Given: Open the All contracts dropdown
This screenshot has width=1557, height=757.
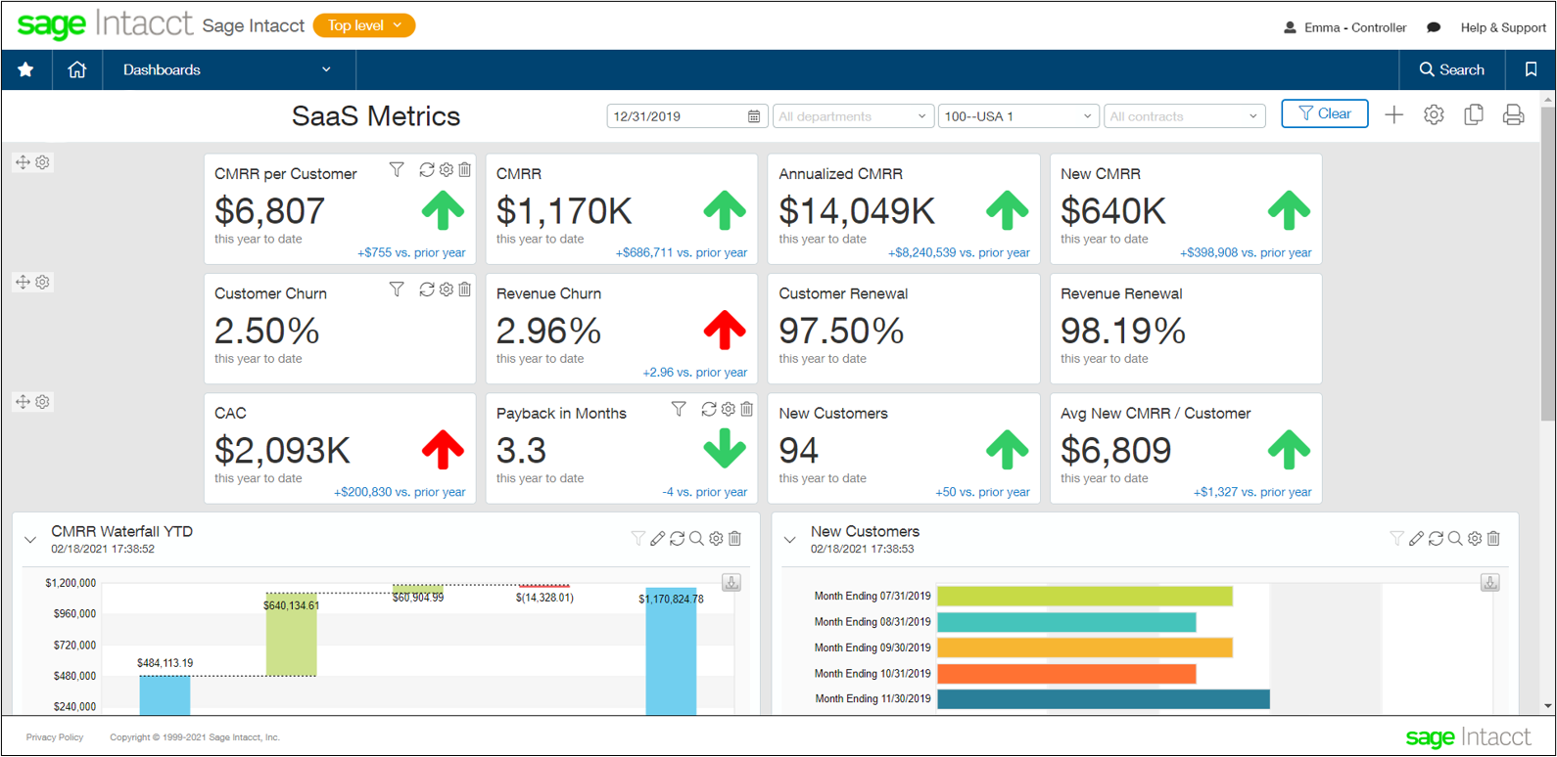Looking at the screenshot, I should pos(1183,116).
